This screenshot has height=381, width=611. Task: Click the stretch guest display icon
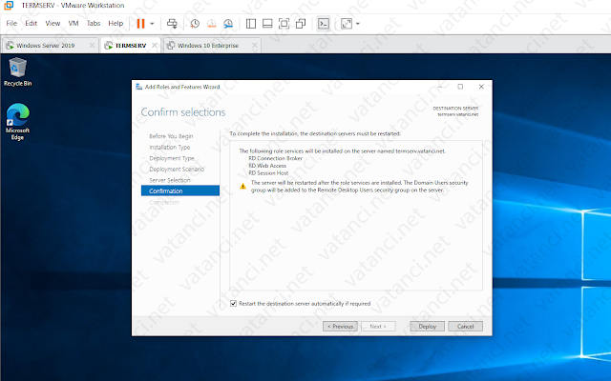coord(347,24)
